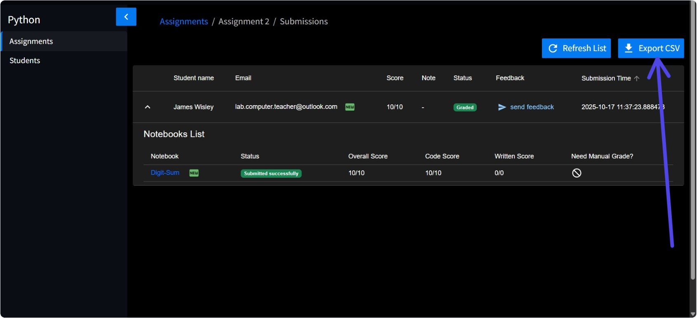Click the Export CSV button
Viewport: 697px width, 318px height.
pos(651,48)
